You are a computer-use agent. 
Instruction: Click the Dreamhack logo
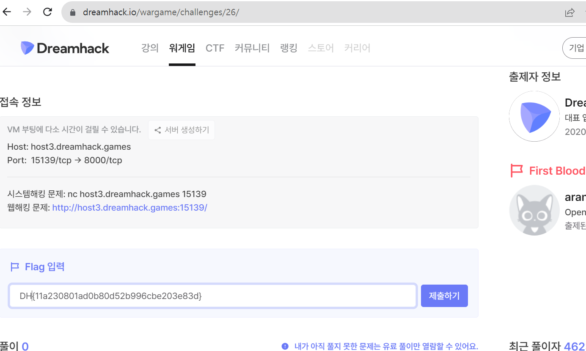[65, 48]
